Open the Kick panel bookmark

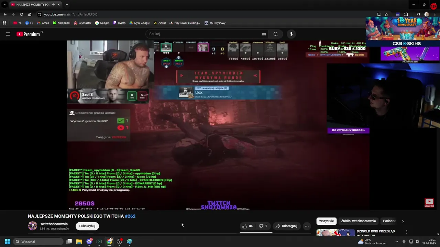[x=62, y=23]
